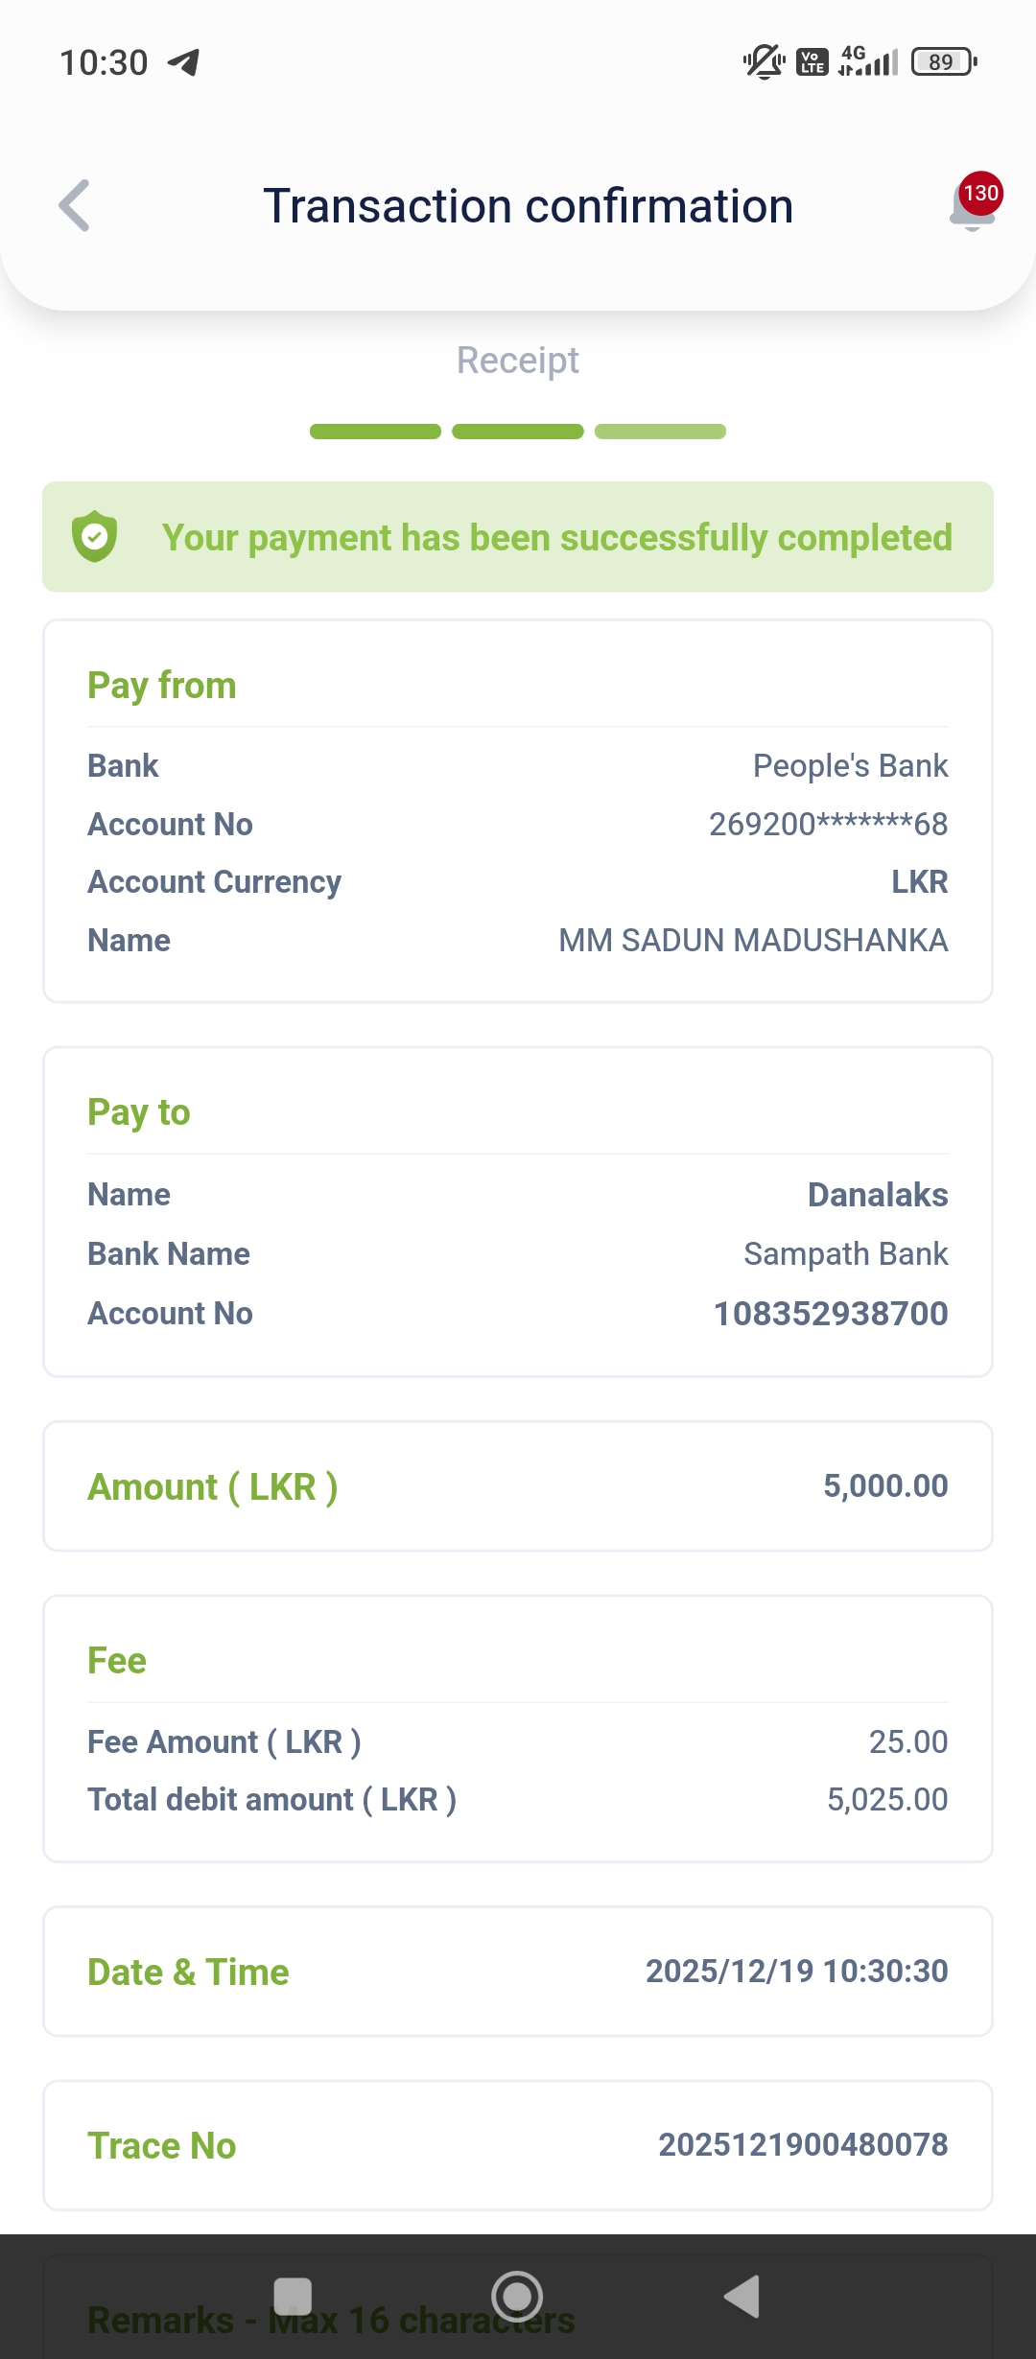Tap recipient account number 108352938700
This screenshot has width=1036, height=2359.
[x=831, y=1313]
